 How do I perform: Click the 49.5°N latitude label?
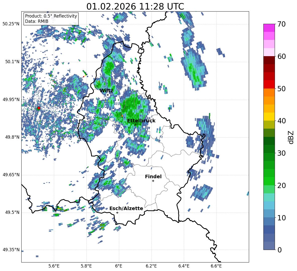[x=12, y=212]
